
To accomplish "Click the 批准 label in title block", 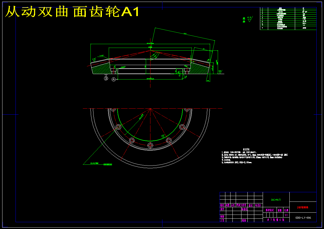I will click(x=244, y=221).
